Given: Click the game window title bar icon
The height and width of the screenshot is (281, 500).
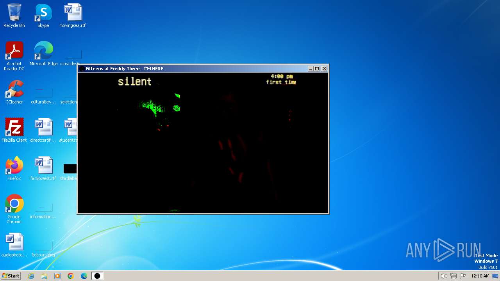Looking at the screenshot, I should (82, 69).
